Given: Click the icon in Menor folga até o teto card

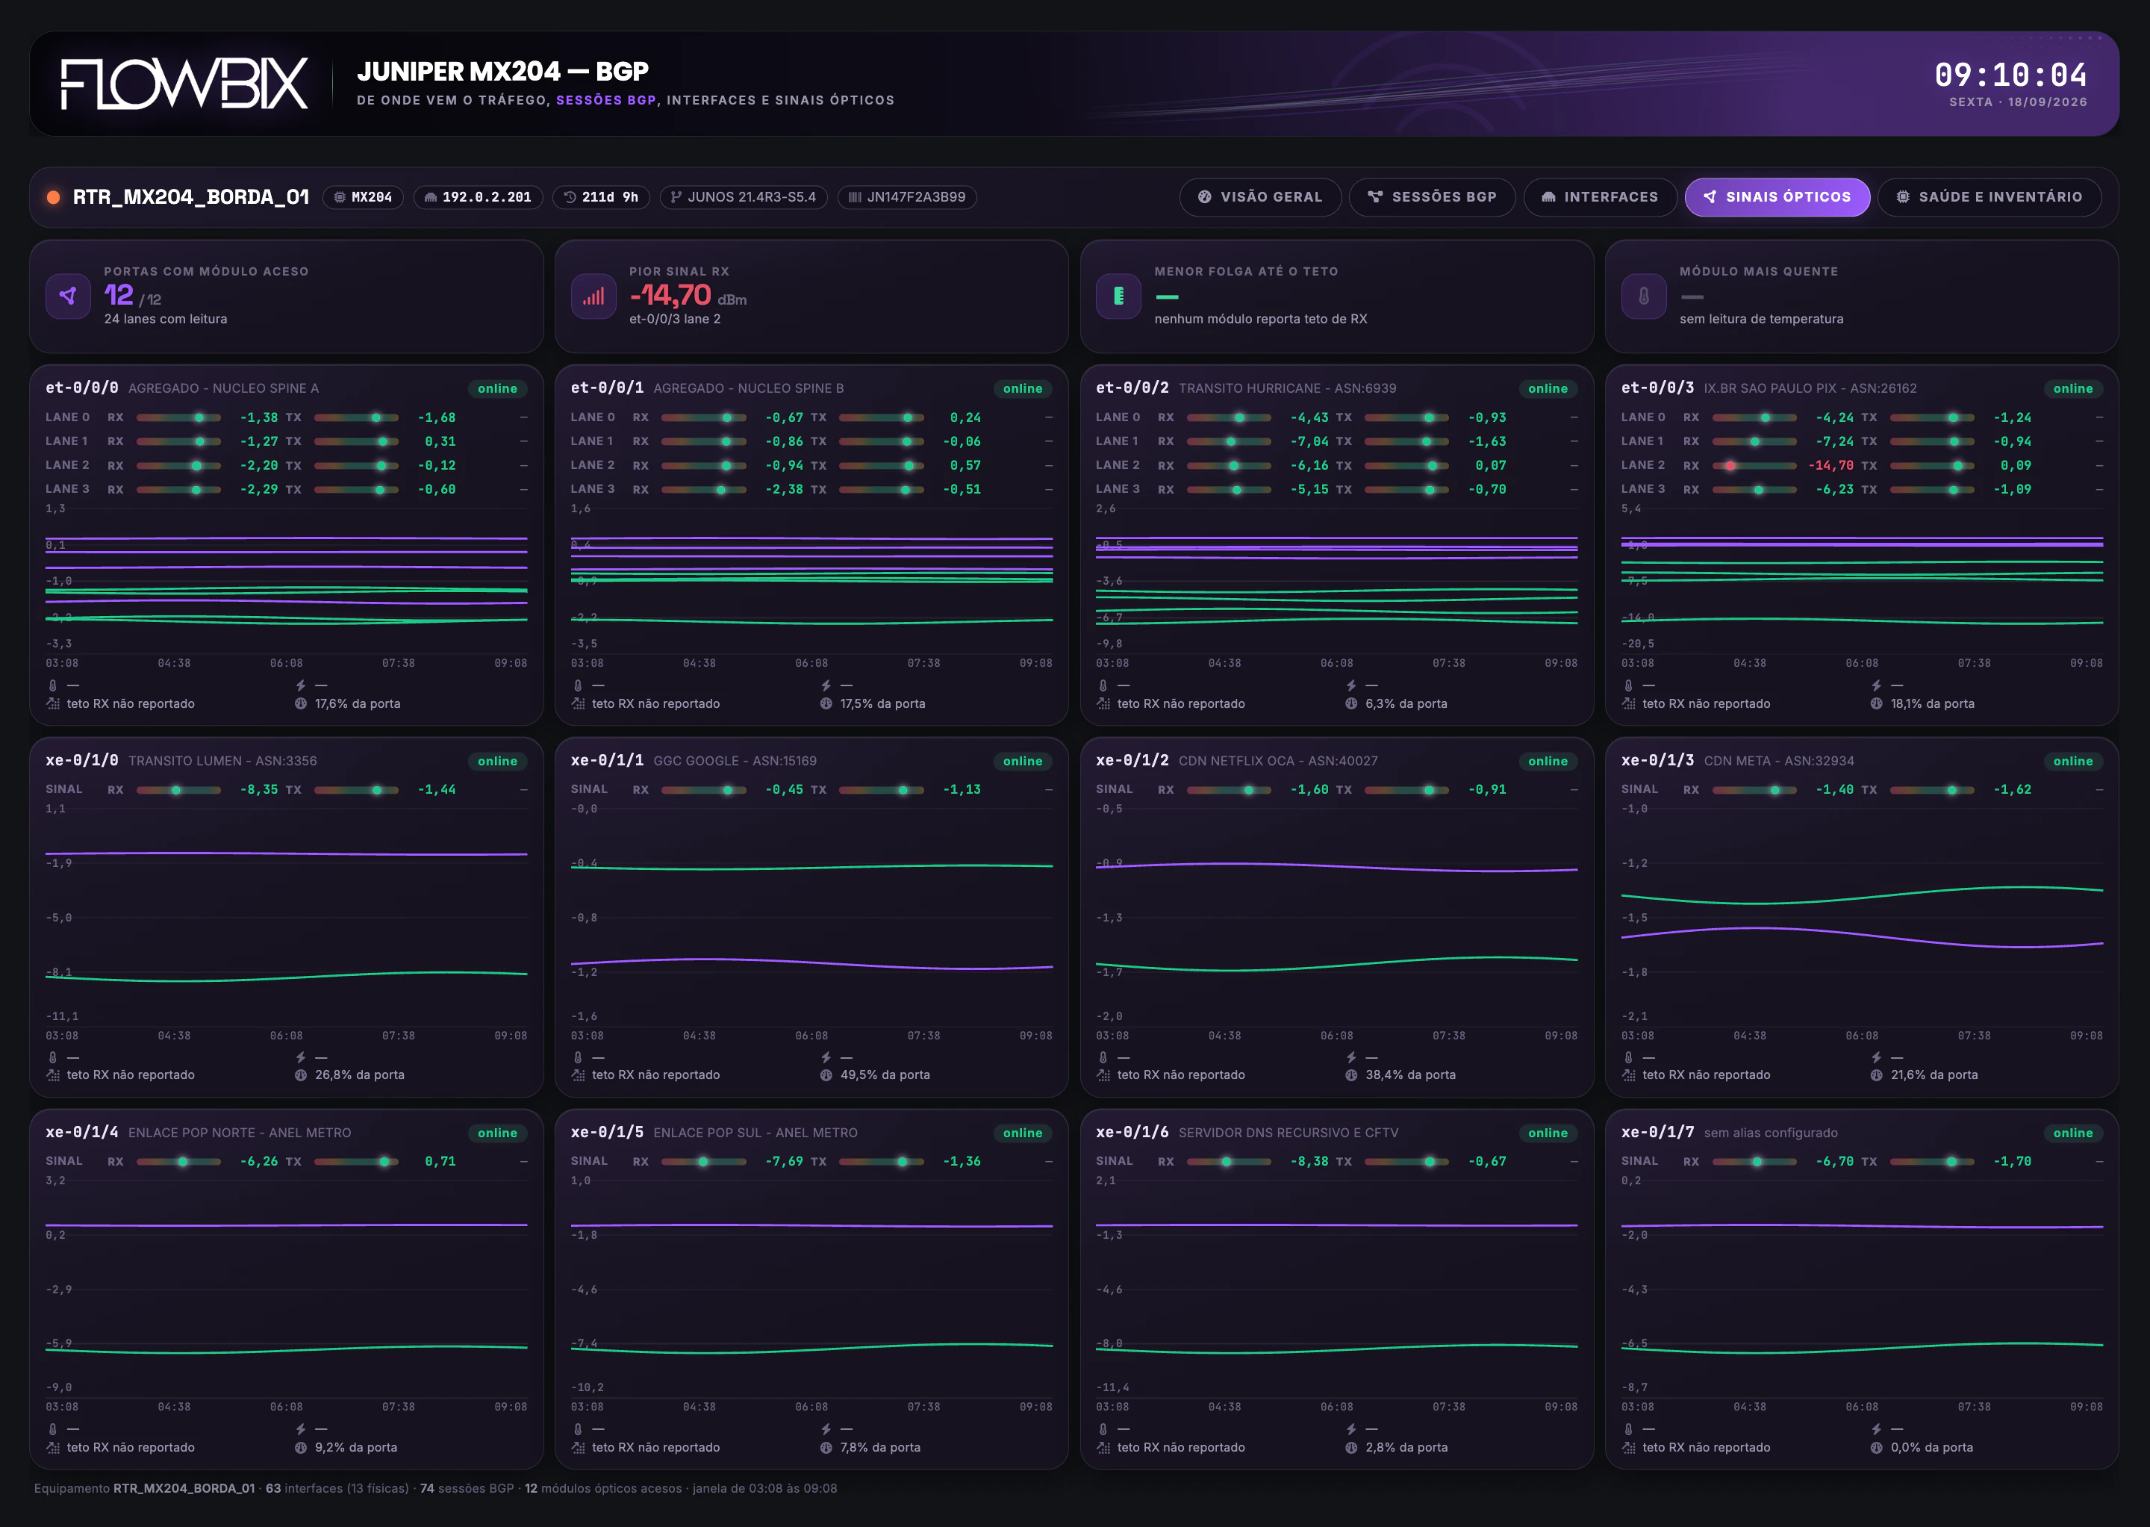Looking at the screenshot, I should [1119, 296].
